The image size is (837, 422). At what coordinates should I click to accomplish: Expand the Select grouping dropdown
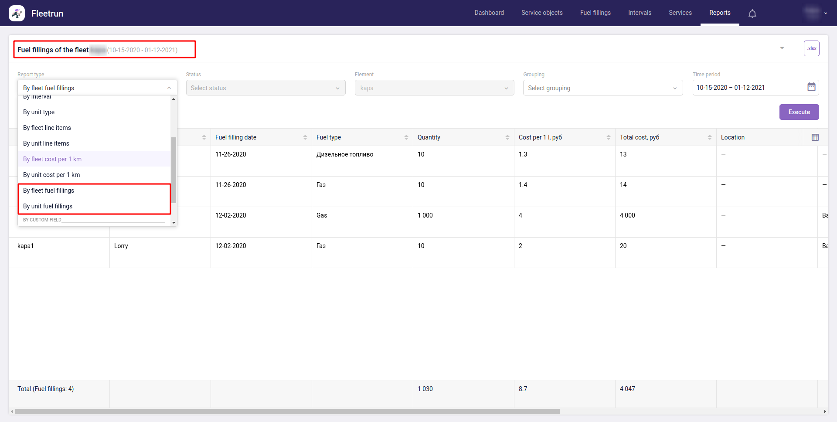pyautogui.click(x=602, y=88)
